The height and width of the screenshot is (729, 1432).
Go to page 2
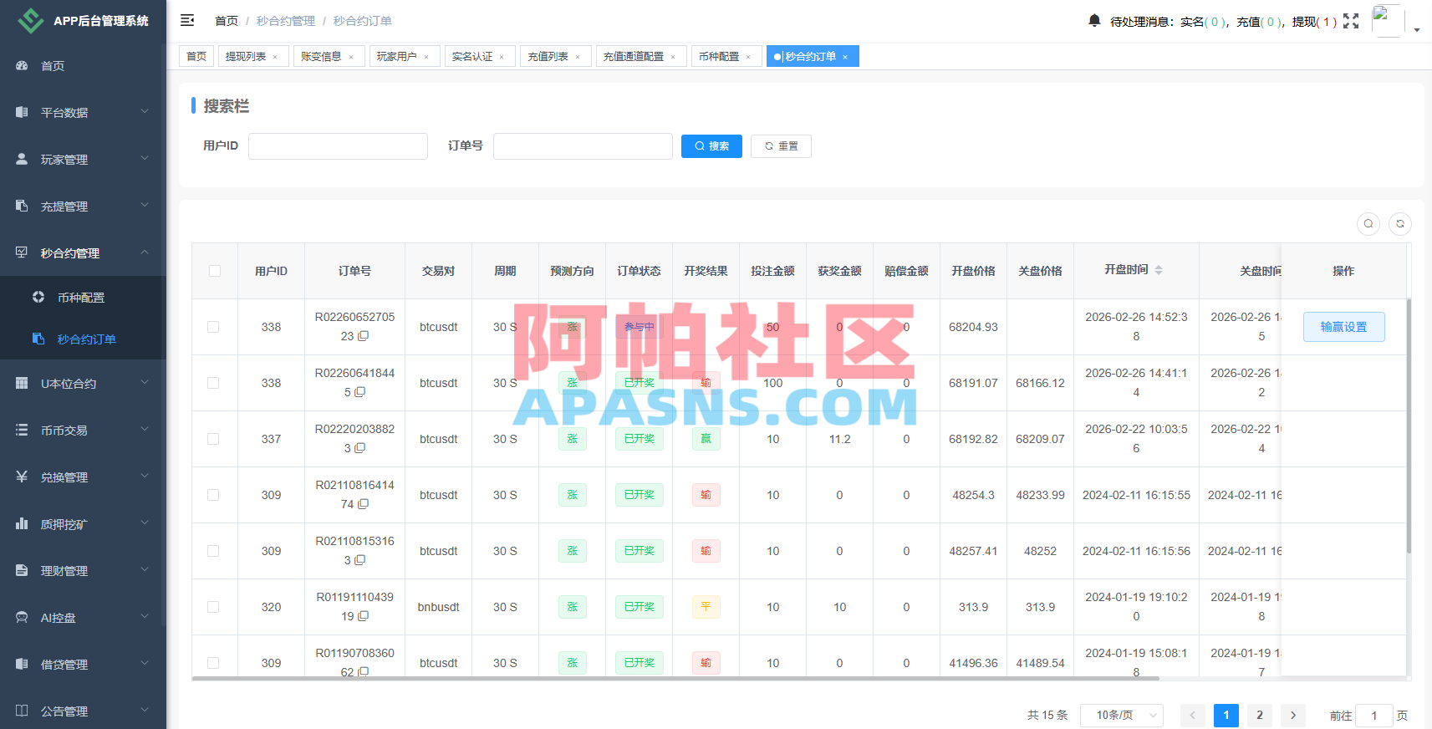1260,715
